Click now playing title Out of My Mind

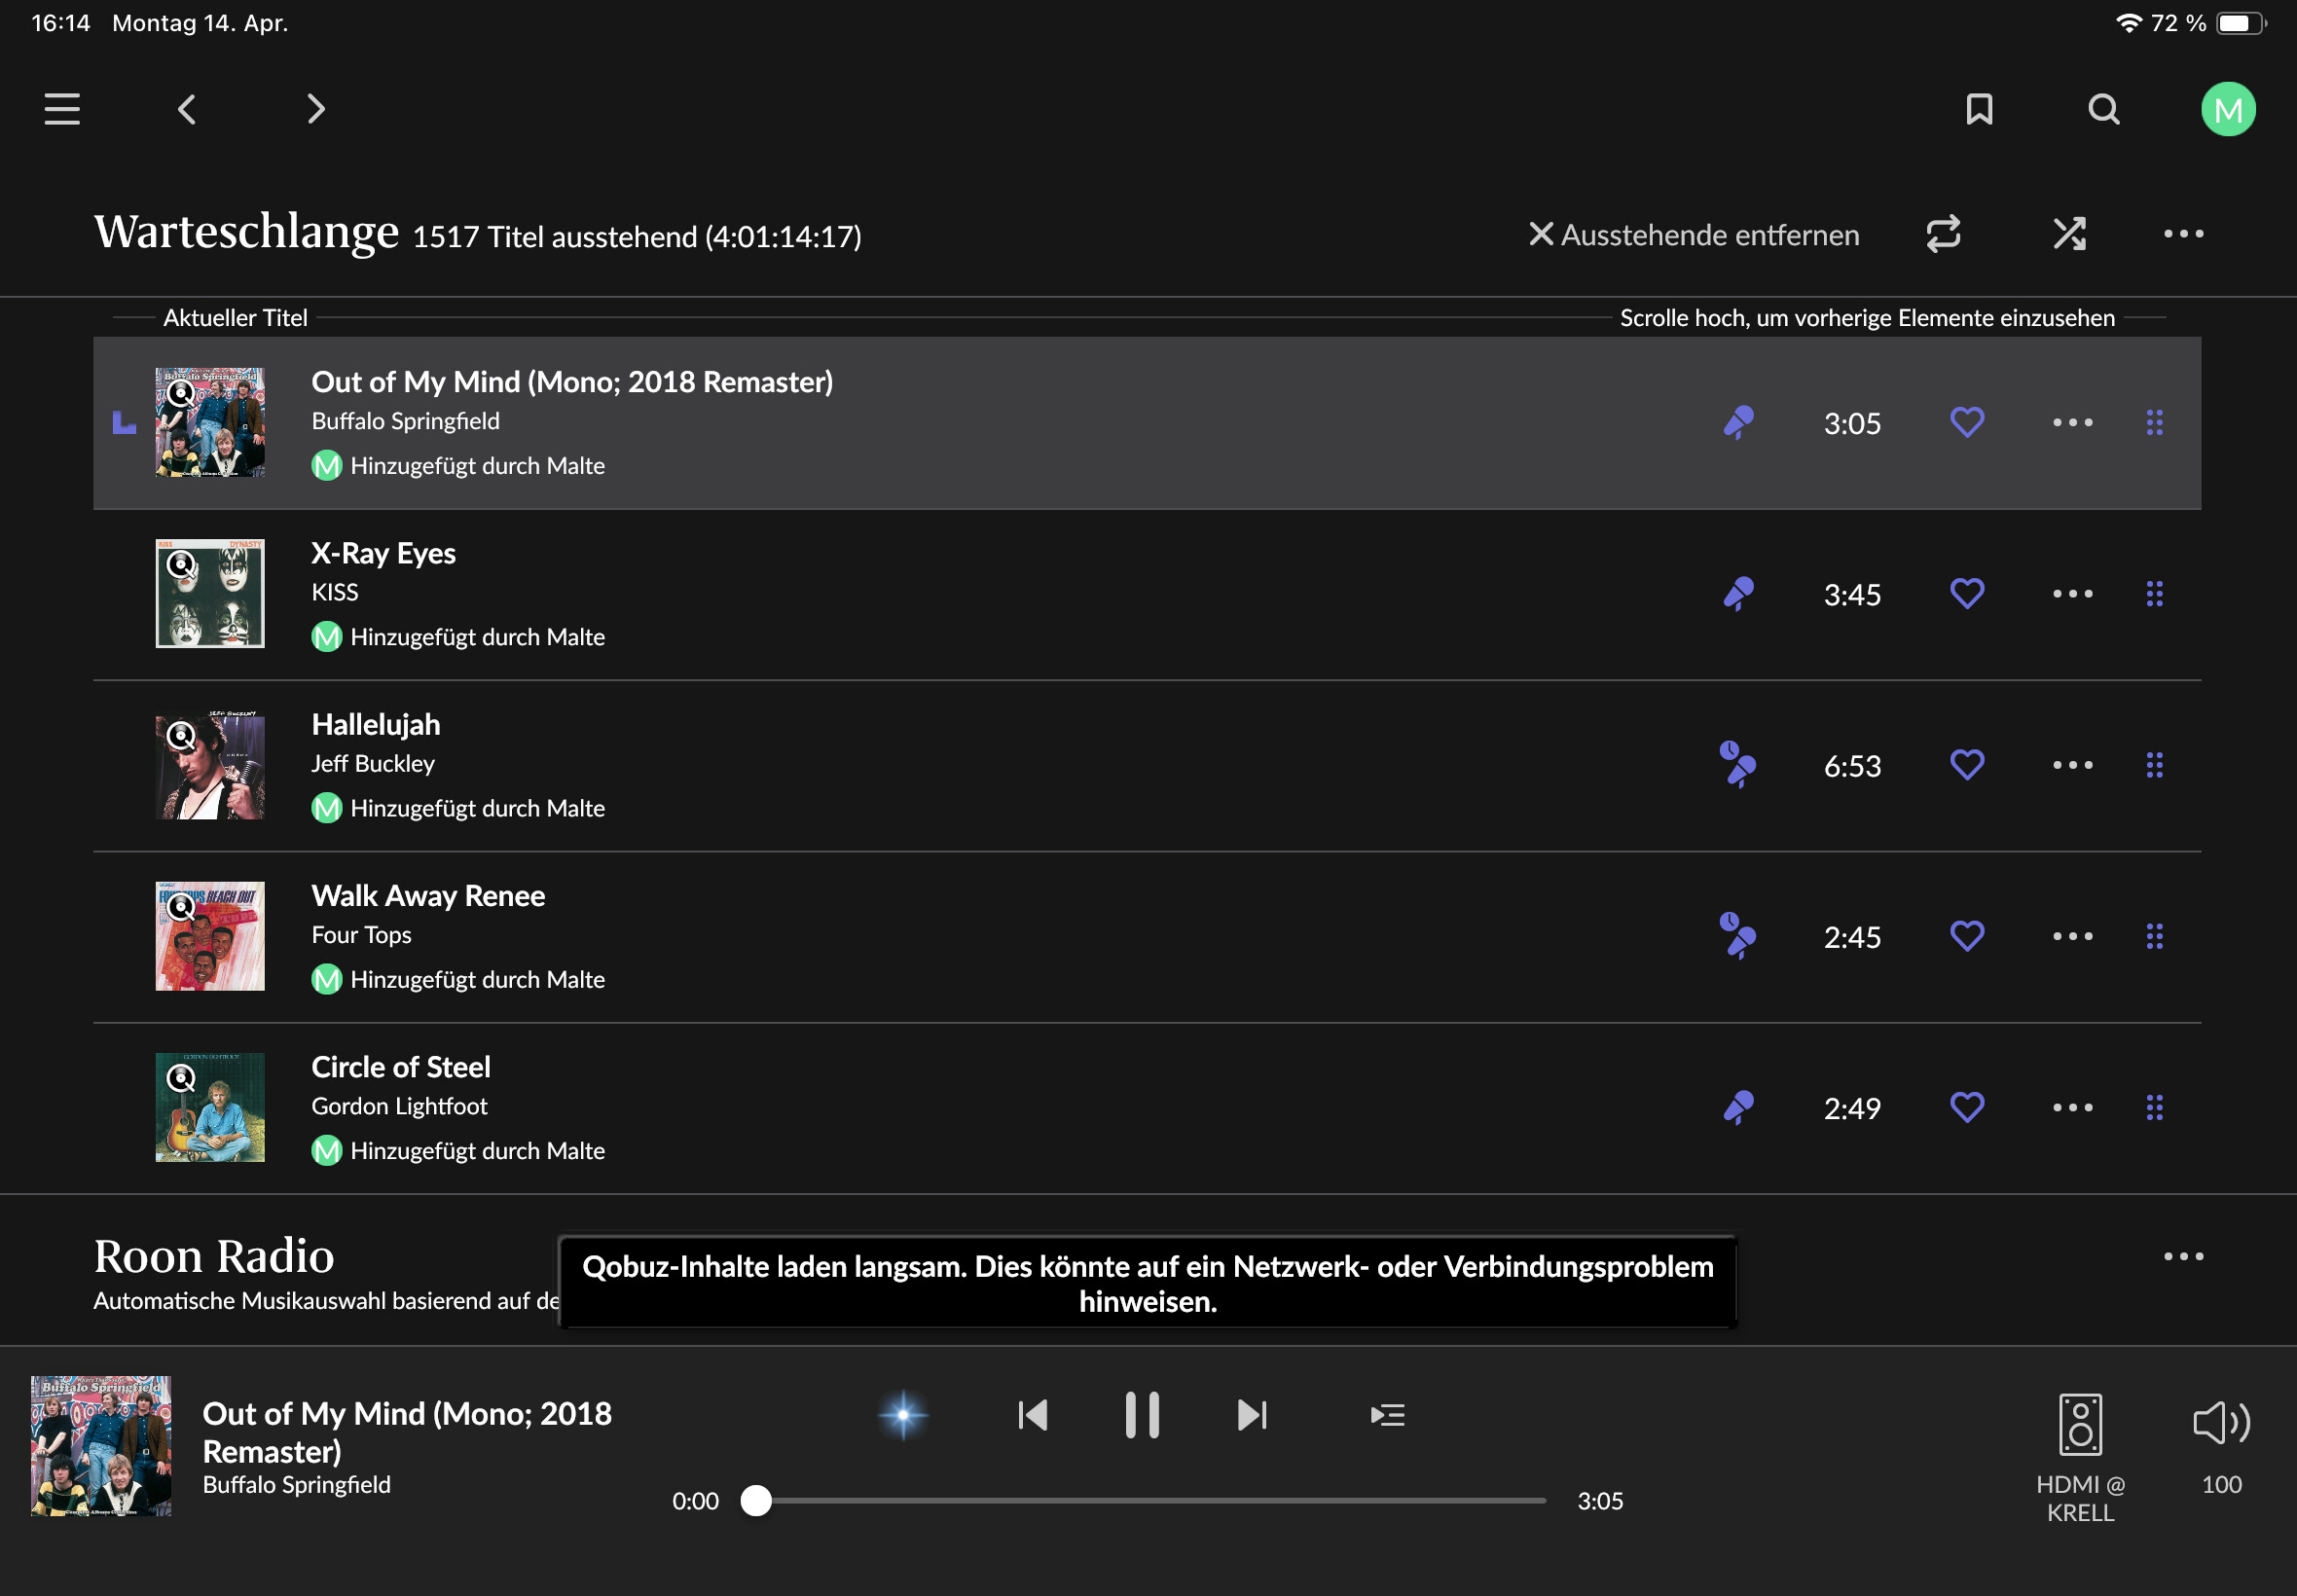pyautogui.click(x=407, y=1432)
